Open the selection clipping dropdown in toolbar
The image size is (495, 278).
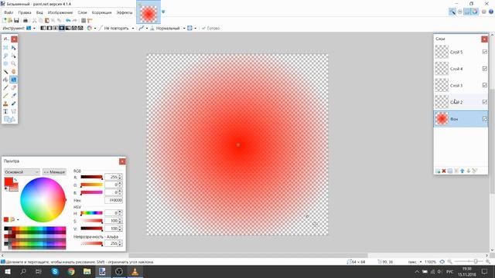coord(191,28)
